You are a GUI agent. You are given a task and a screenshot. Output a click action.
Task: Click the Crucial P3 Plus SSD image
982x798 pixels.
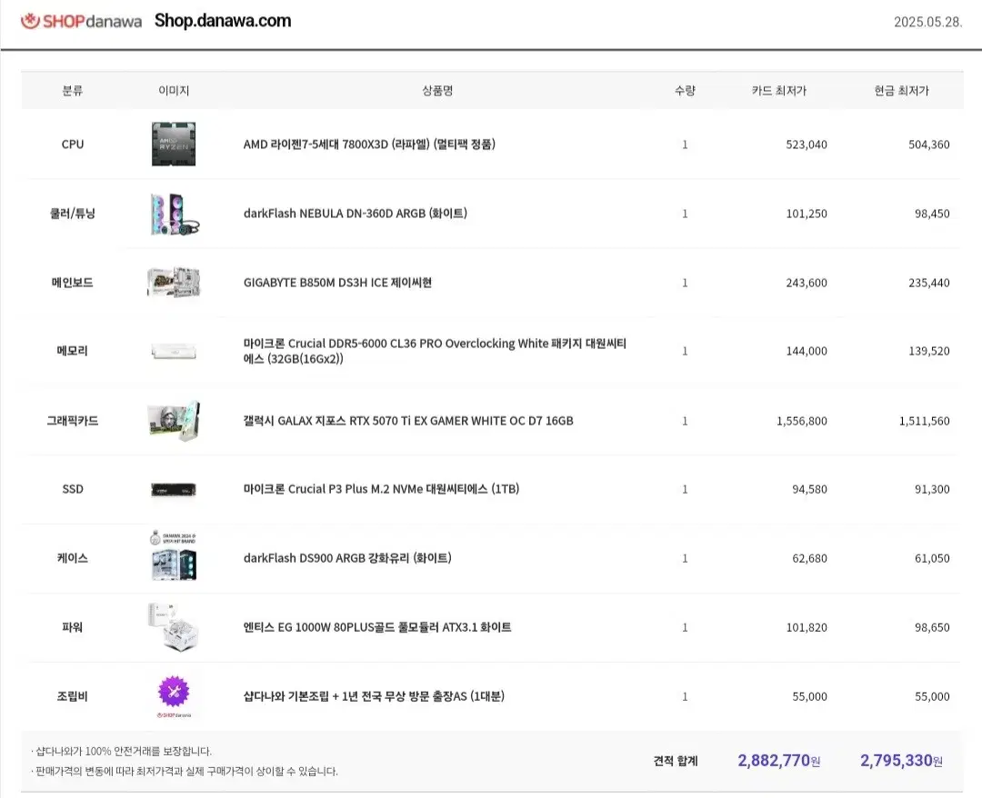[173, 489]
